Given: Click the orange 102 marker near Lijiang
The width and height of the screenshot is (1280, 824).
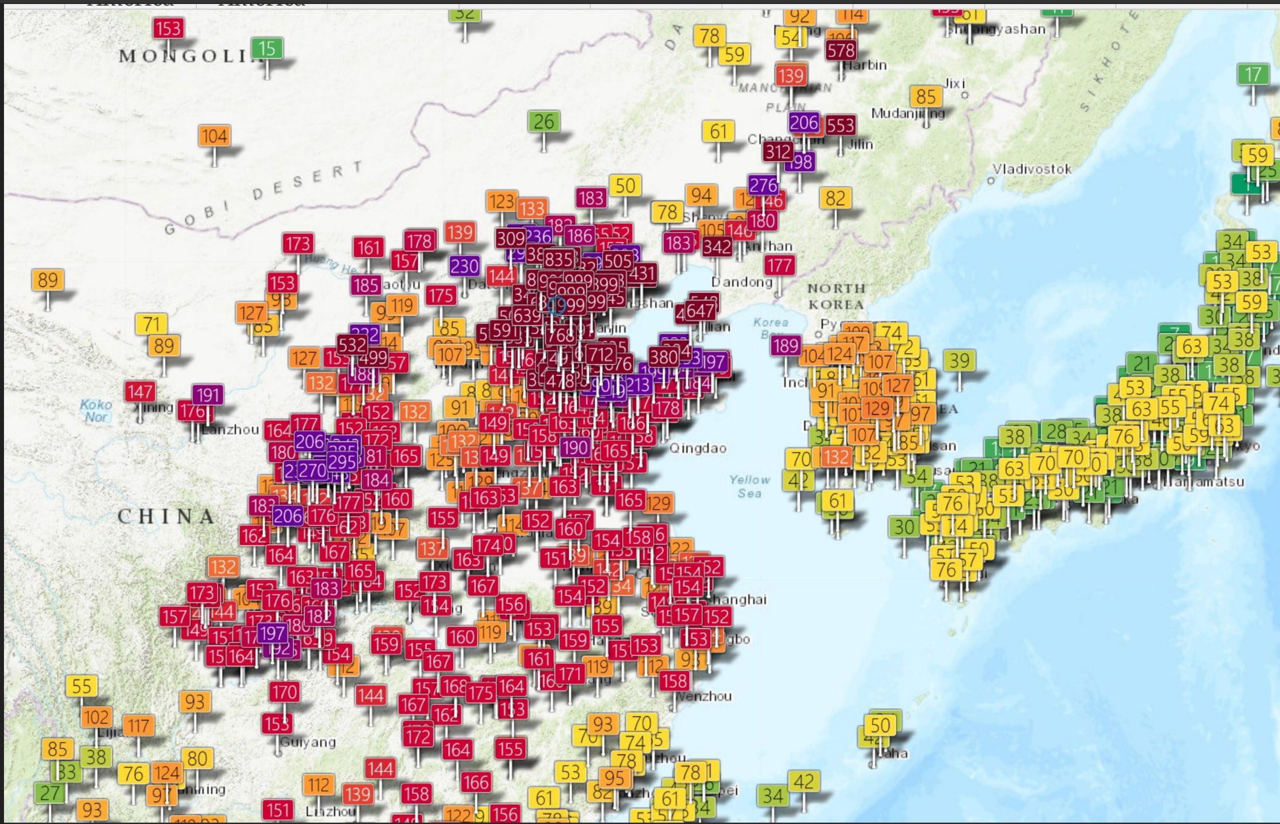Looking at the screenshot, I should 97,717.
